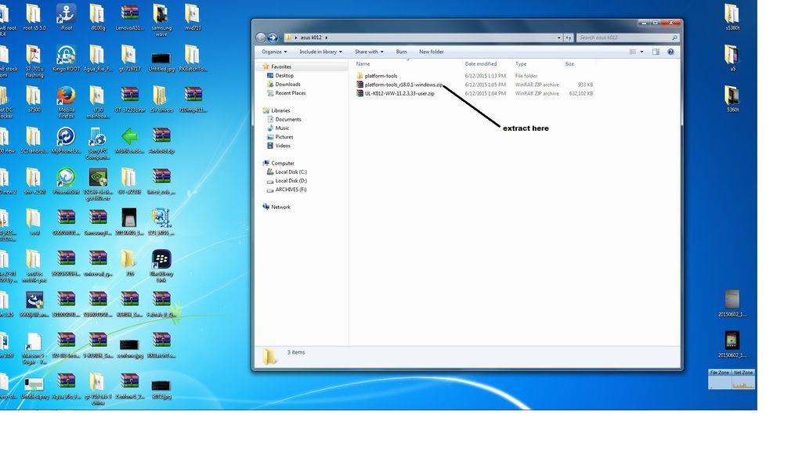This screenshot has width=802, height=451.
Task: Open the Share with dropdown
Action: [x=368, y=52]
